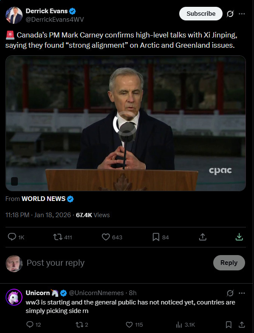
Task: Click reply icon showing 1K comments
Action: 16,237
